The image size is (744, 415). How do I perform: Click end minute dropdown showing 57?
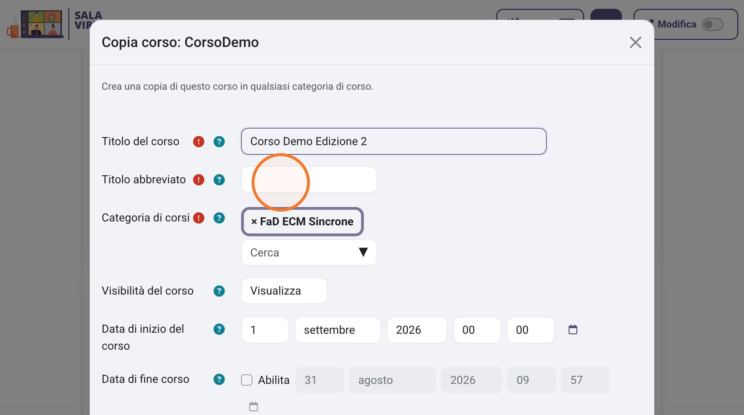click(x=585, y=380)
